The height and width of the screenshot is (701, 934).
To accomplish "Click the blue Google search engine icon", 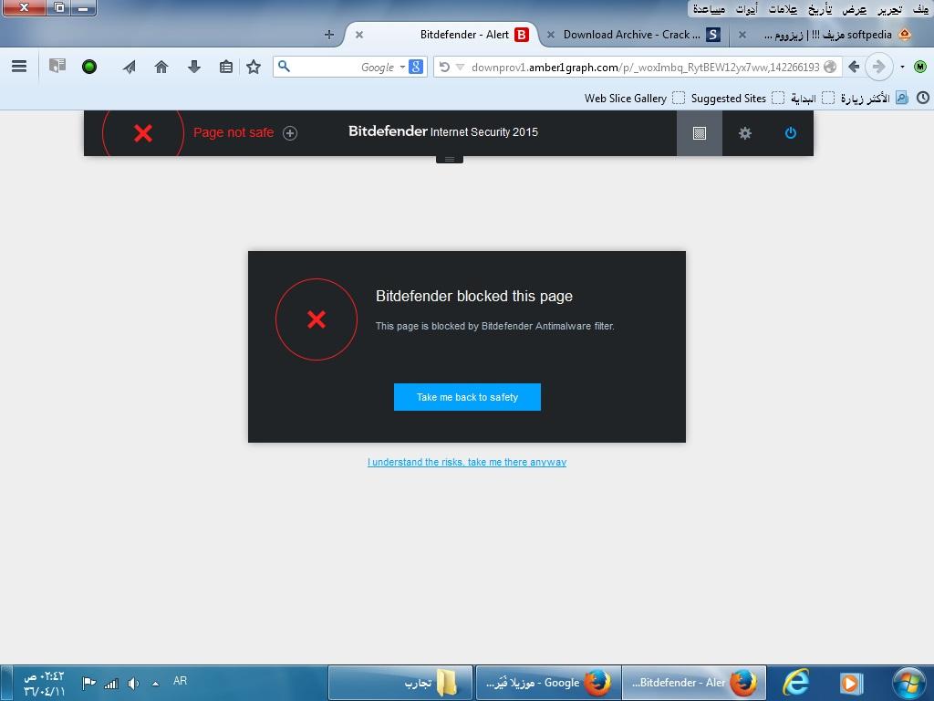I will (x=416, y=67).
